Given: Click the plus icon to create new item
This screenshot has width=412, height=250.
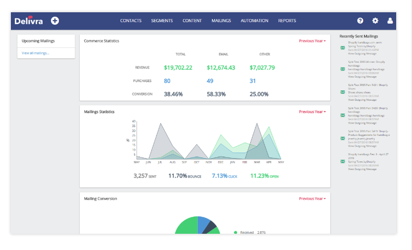Looking at the screenshot, I should (x=54, y=20).
